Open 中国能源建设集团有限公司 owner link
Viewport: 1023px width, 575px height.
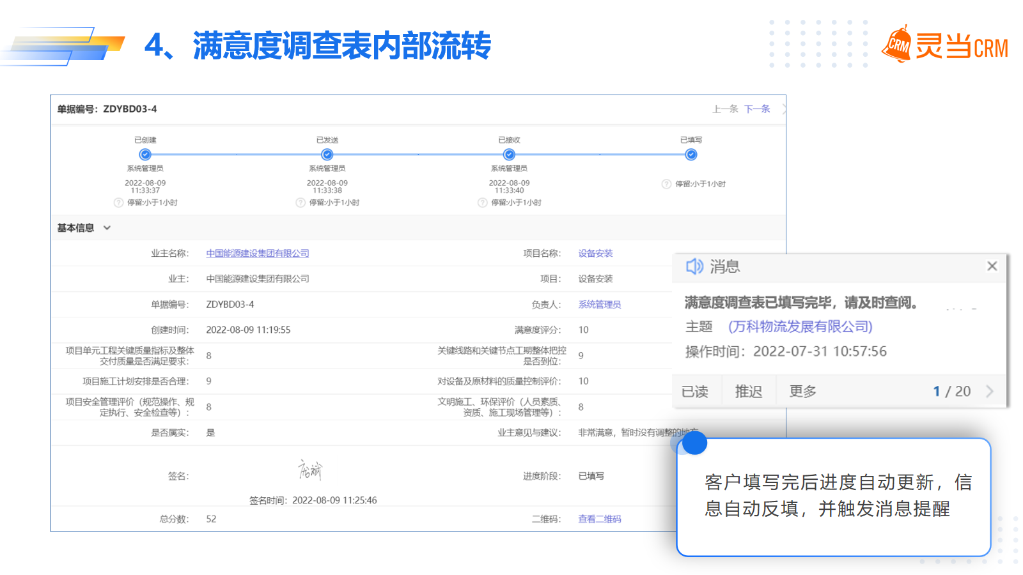pos(257,254)
